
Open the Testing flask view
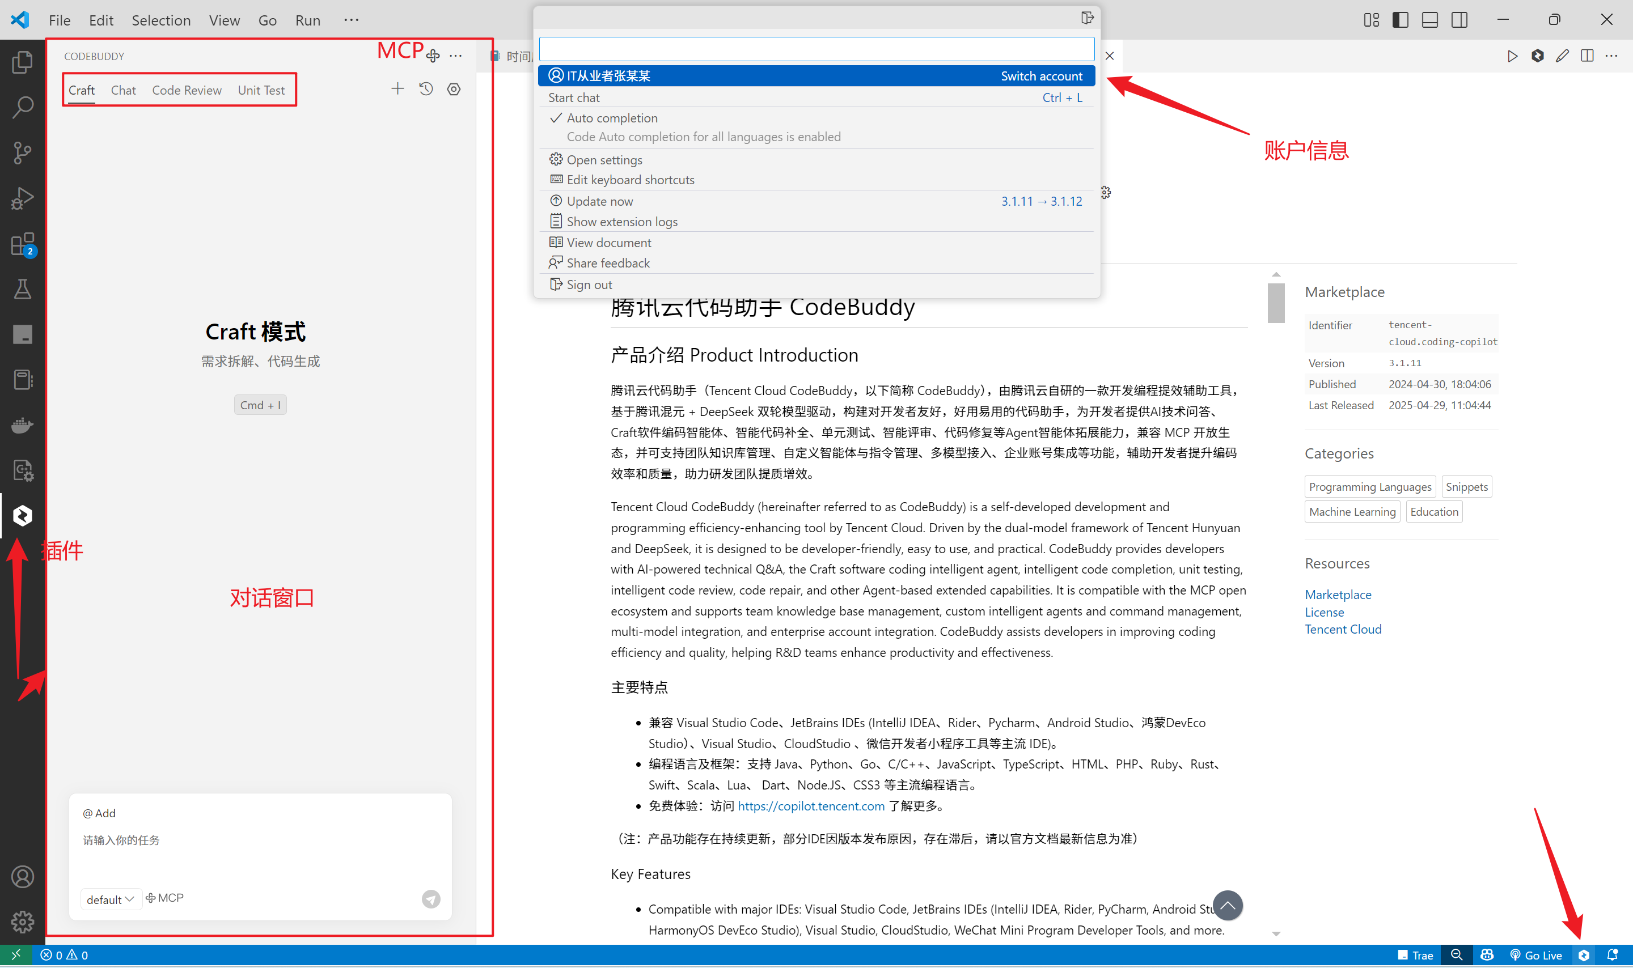pos(22,289)
